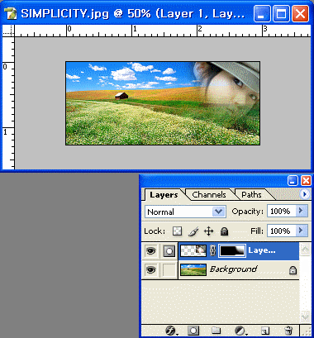
Task: Enable lock transparent pixels
Action: click(177, 231)
